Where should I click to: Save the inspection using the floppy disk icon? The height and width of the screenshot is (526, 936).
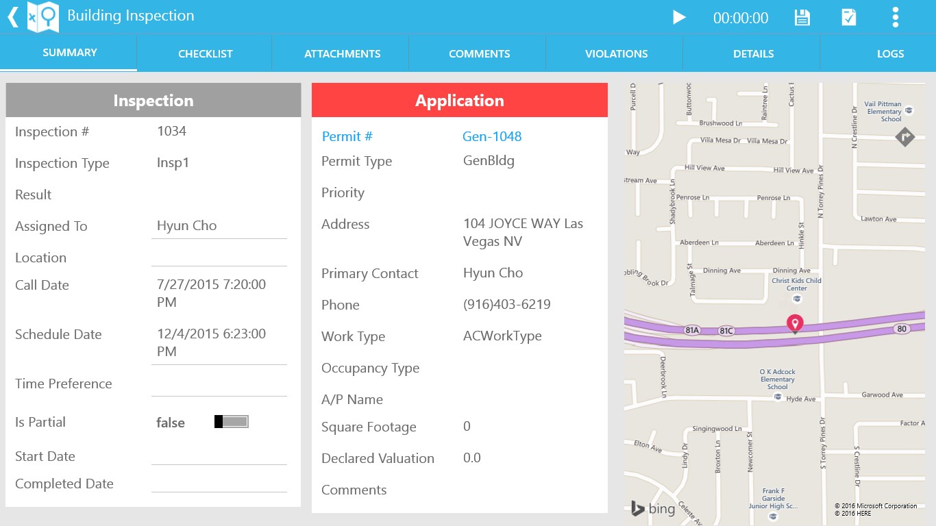[802, 17]
